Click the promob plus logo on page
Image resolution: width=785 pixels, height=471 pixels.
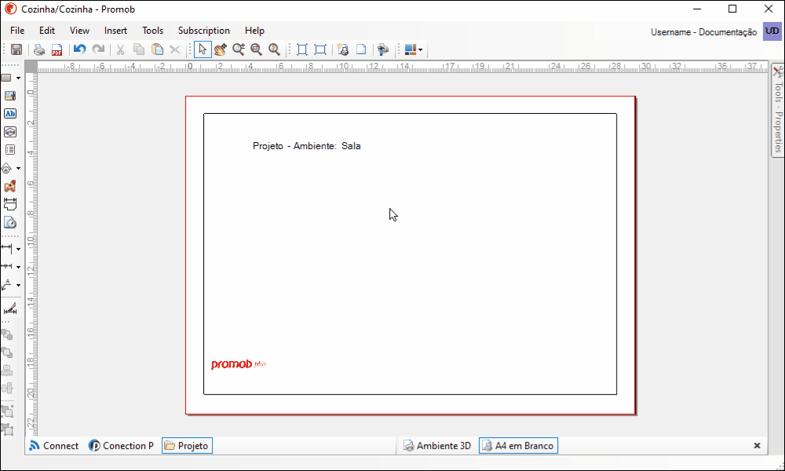(239, 364)
